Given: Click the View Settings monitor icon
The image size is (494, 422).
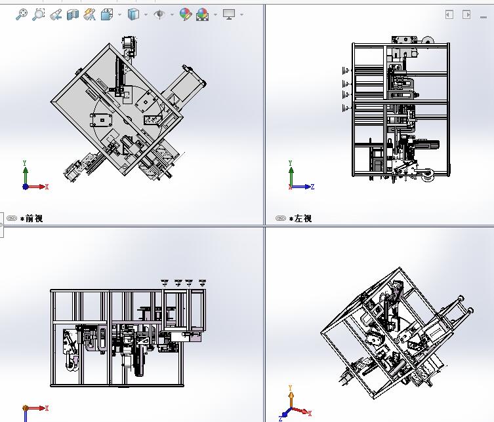Looking at the screenshot, I should point(229,14).
